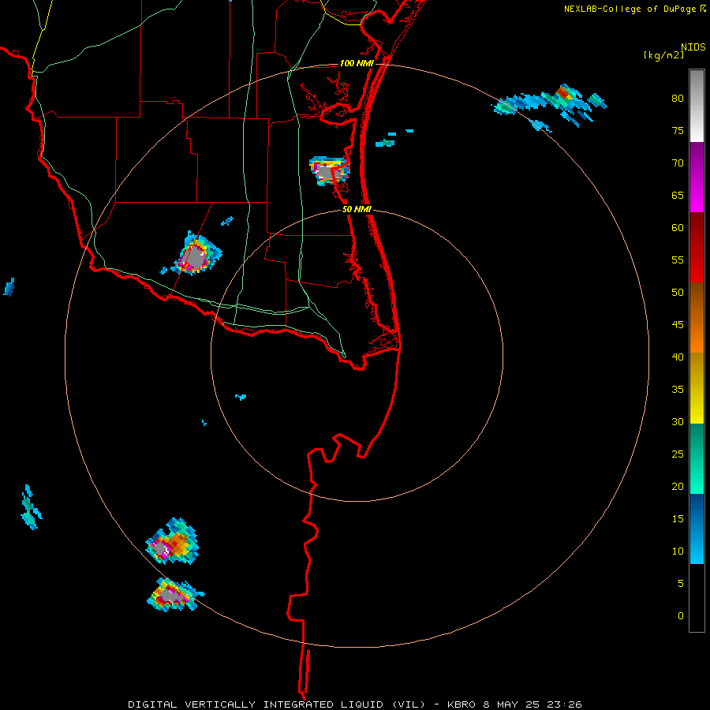The height and width of the screenshot is (710, 710).
Task: Click the 65 value on the color scale
Action: 678,195
